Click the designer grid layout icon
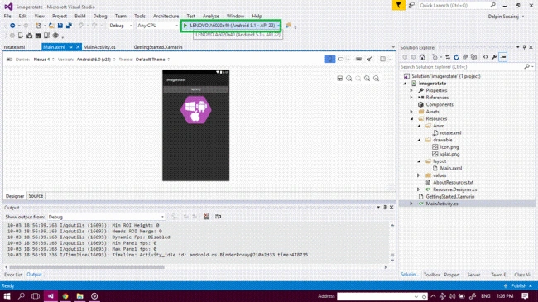Screen dimensions: 538x302 click(339, 79)
